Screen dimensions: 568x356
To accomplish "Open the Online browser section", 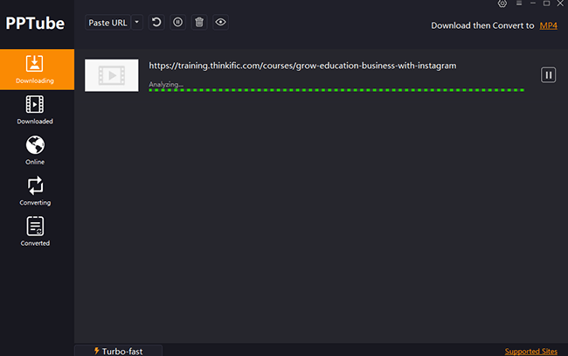I will [35, 150].
